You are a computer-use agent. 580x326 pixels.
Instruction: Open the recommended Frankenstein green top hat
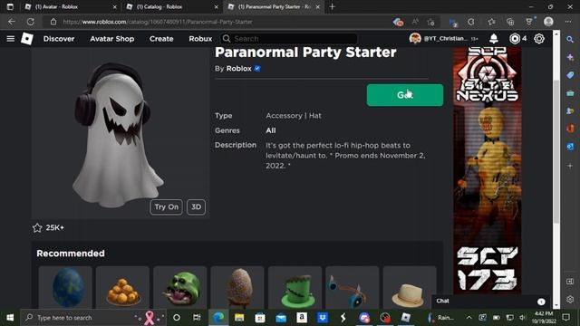click(x=295, y=287)
